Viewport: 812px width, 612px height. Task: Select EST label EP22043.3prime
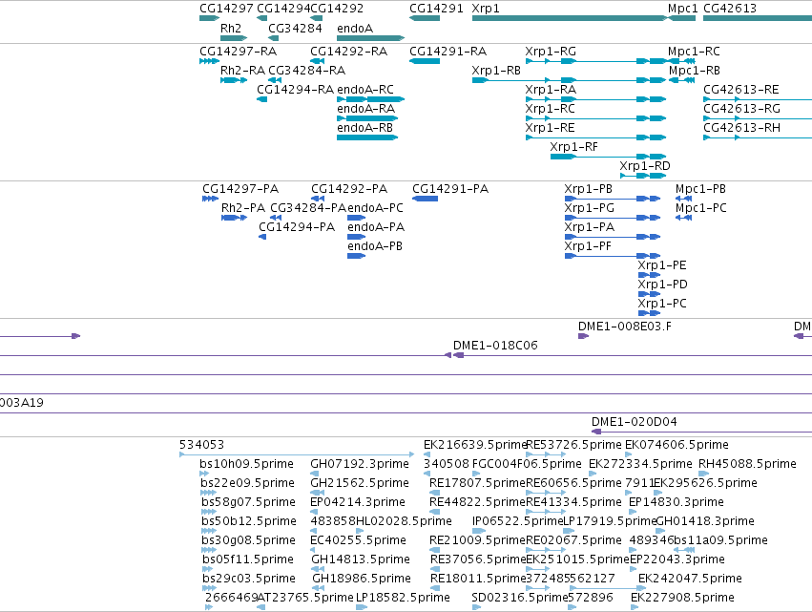pos(677,559)
